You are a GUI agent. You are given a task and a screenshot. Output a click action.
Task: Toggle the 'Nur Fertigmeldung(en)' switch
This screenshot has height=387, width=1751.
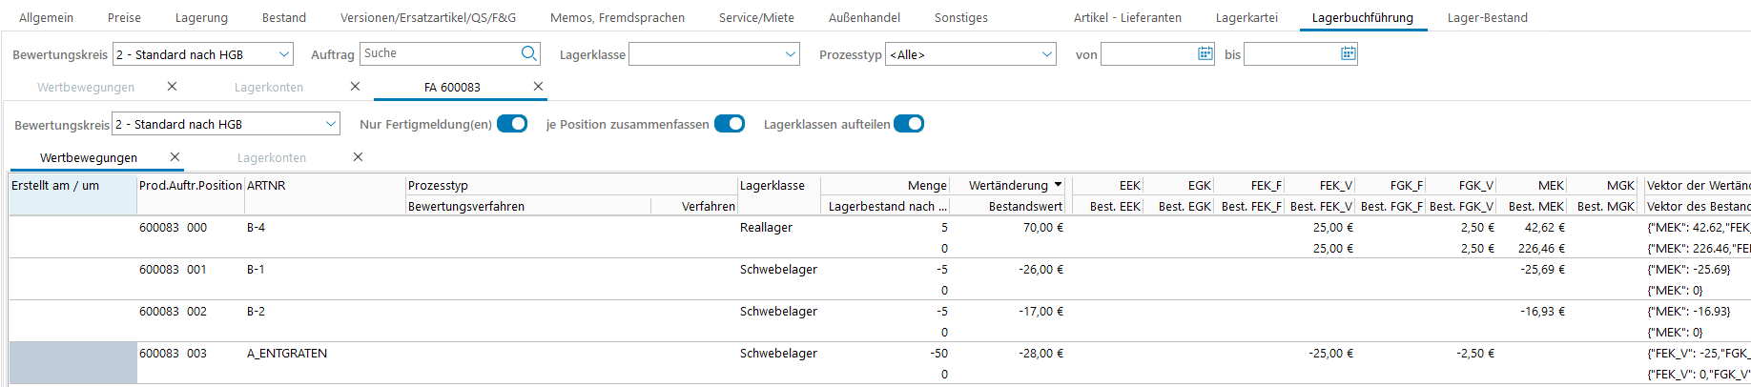click(512, 124)
